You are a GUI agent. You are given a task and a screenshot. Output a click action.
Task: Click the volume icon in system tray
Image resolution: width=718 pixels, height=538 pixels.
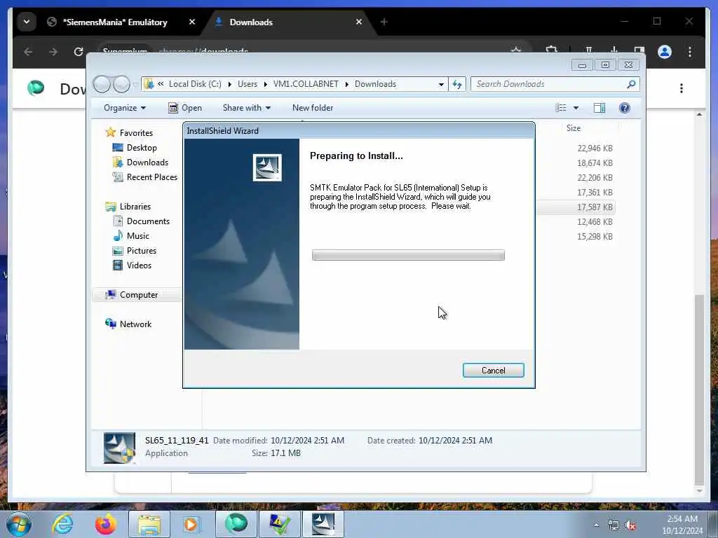(630, 525)
